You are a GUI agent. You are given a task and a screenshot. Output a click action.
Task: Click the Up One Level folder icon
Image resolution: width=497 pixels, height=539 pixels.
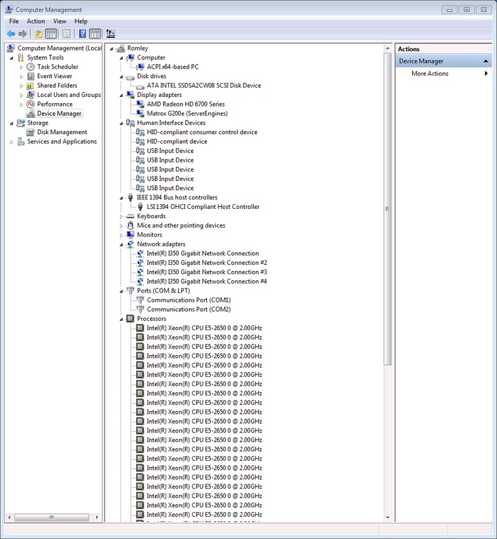tap(38, 34)
